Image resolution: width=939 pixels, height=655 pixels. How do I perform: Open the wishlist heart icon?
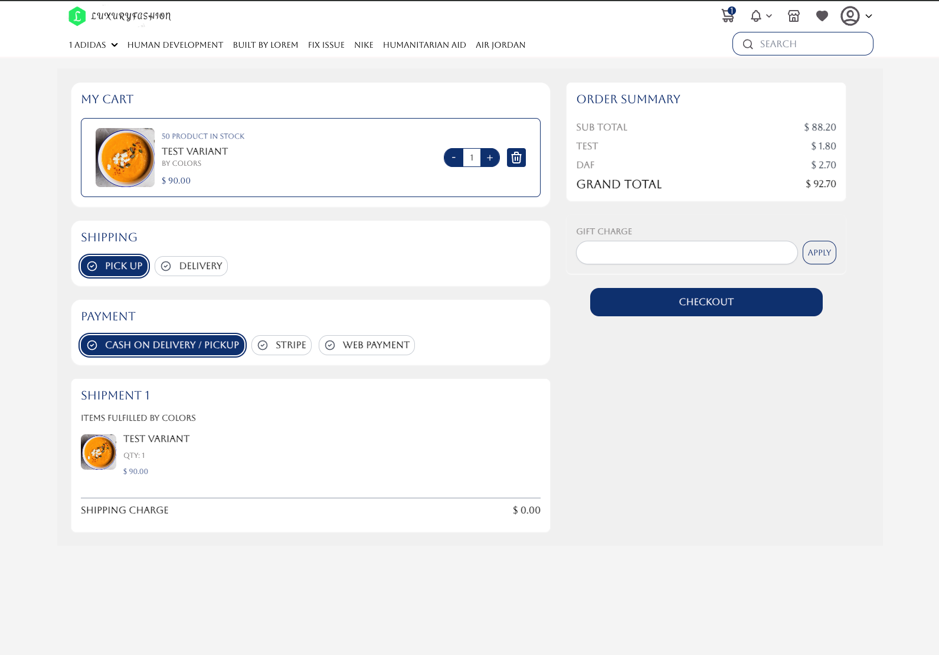pyautogui.click(x=822, y=16)
